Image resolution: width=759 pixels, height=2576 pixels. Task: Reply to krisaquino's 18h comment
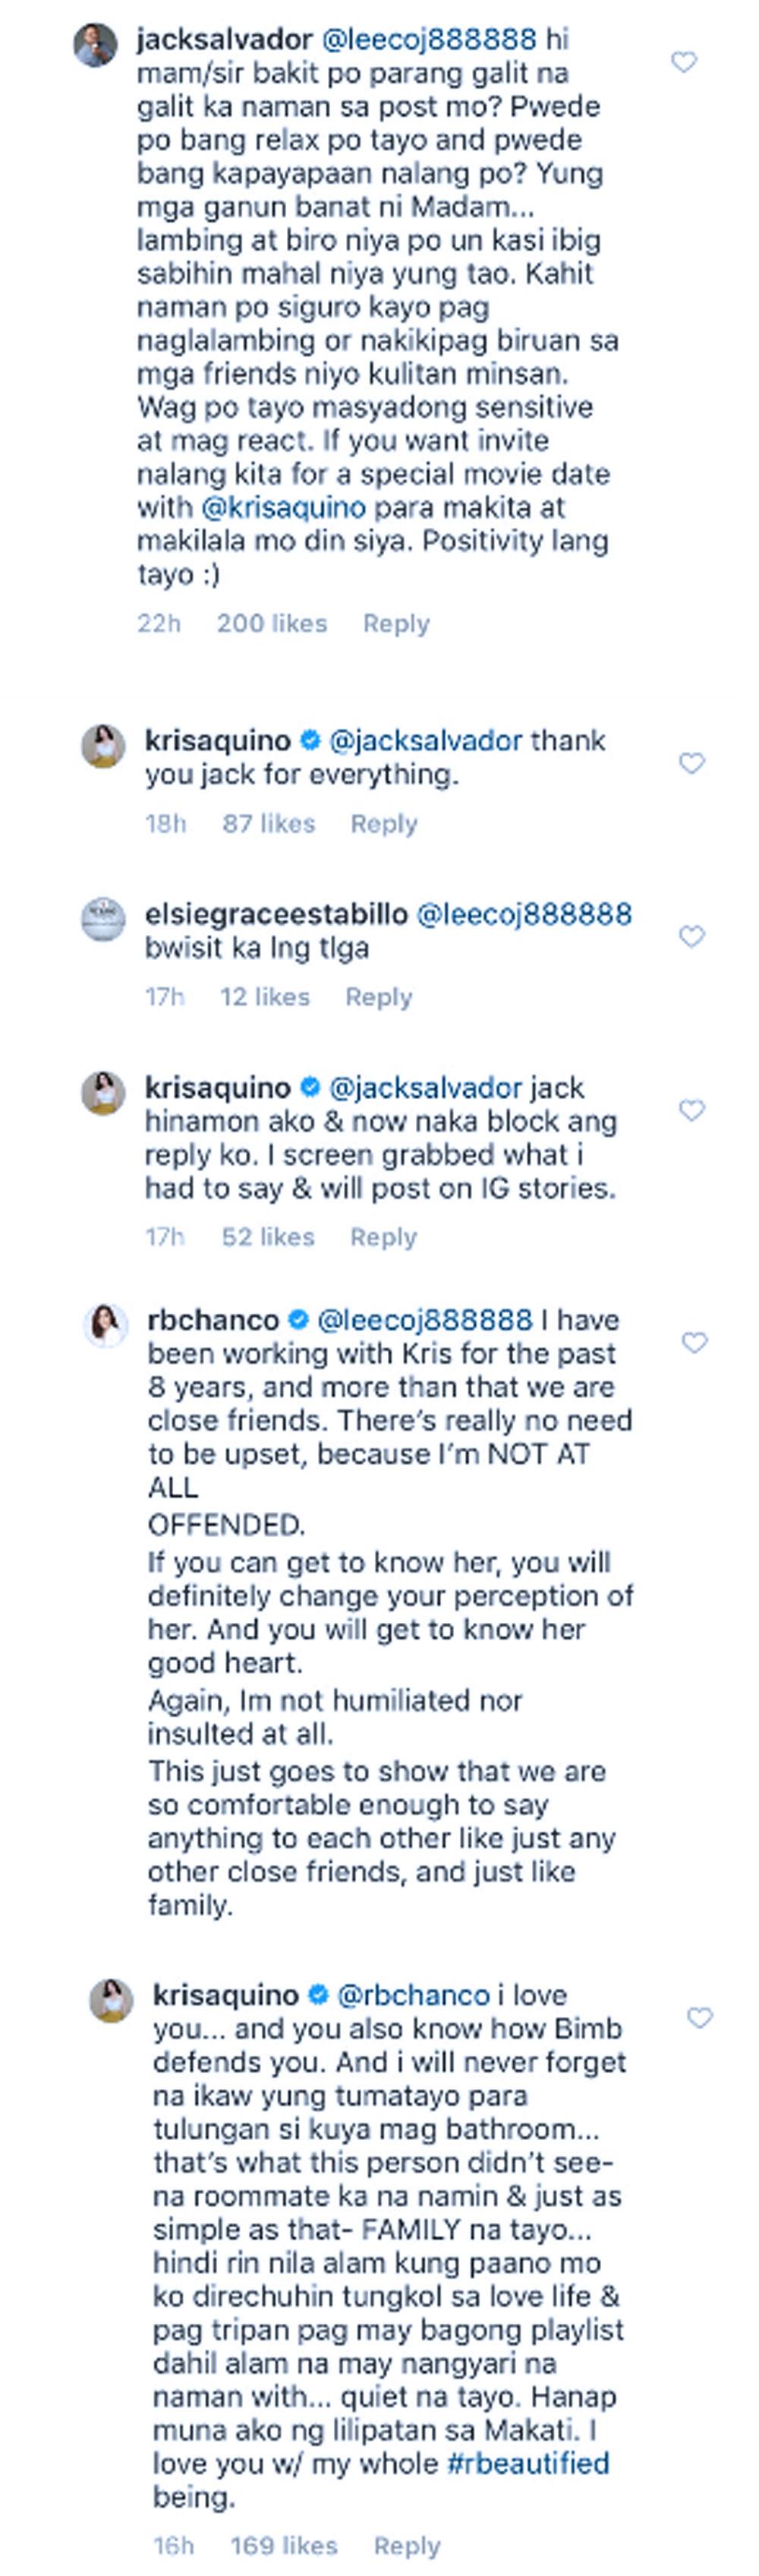pyautogui.click(x=384, y=823)
